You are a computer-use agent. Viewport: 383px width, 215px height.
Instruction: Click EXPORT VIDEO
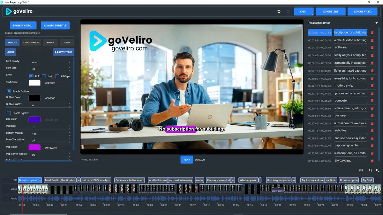[363, 11]
